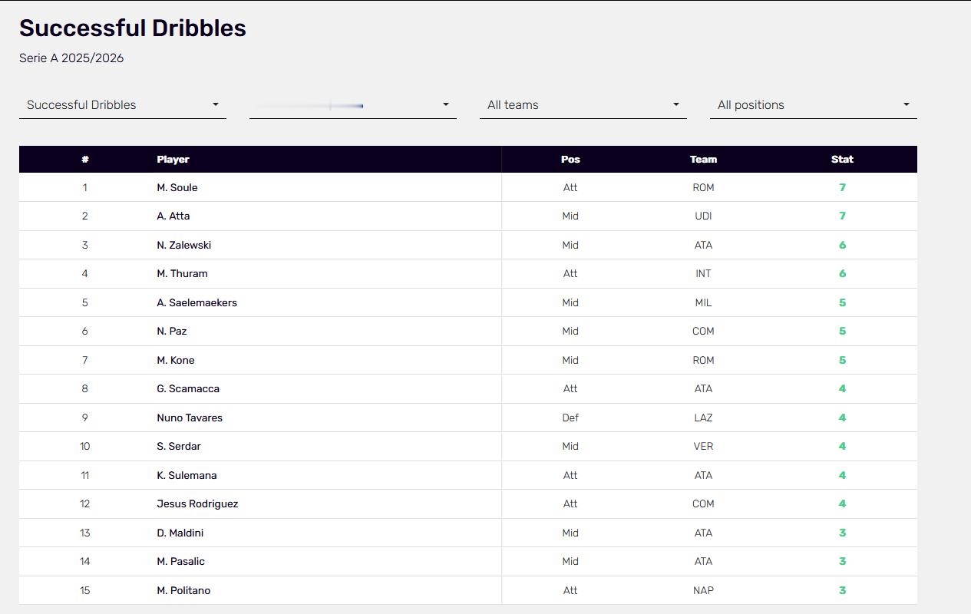Open player Nuno Tavares
The image size is (971, 614).
tap(190, 418)
